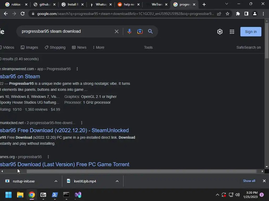Search by image with camera icon
The width and height of the screenshot is (269, 201).
point(140,31)
